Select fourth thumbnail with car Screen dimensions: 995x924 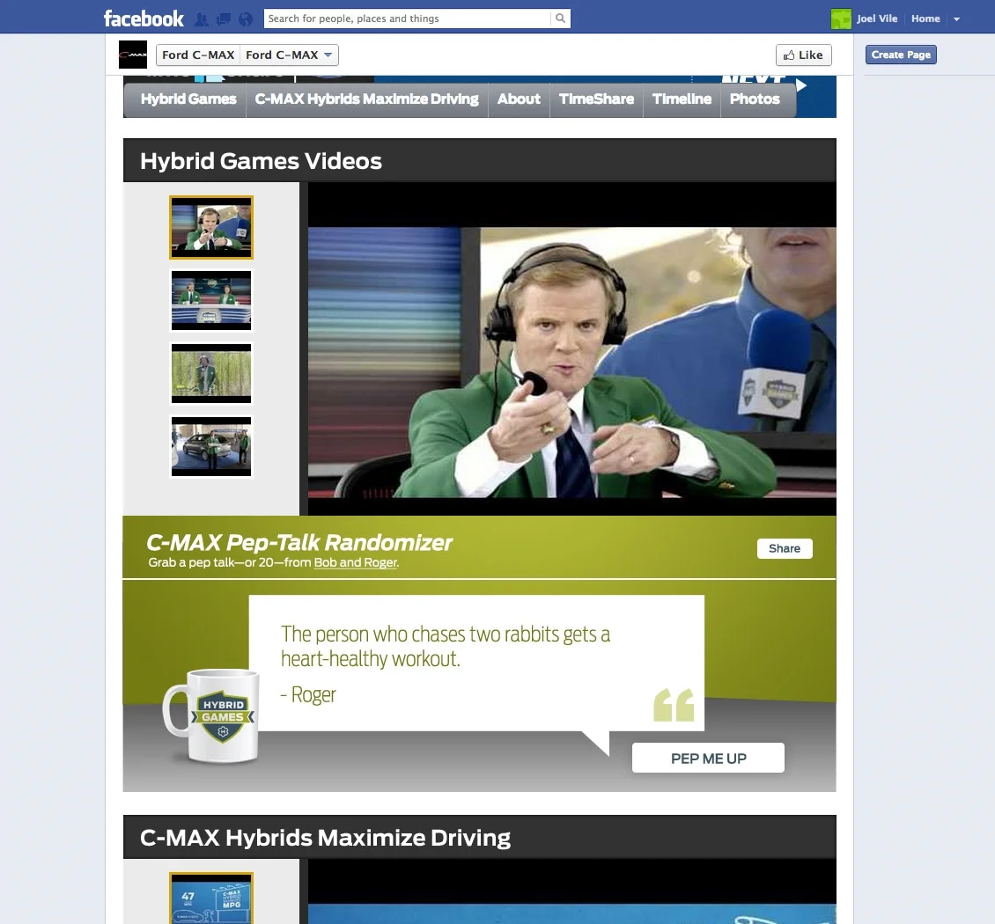211,446
